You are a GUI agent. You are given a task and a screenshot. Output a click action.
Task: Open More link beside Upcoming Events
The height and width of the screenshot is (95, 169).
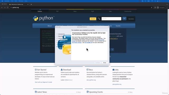click(130, 92)
